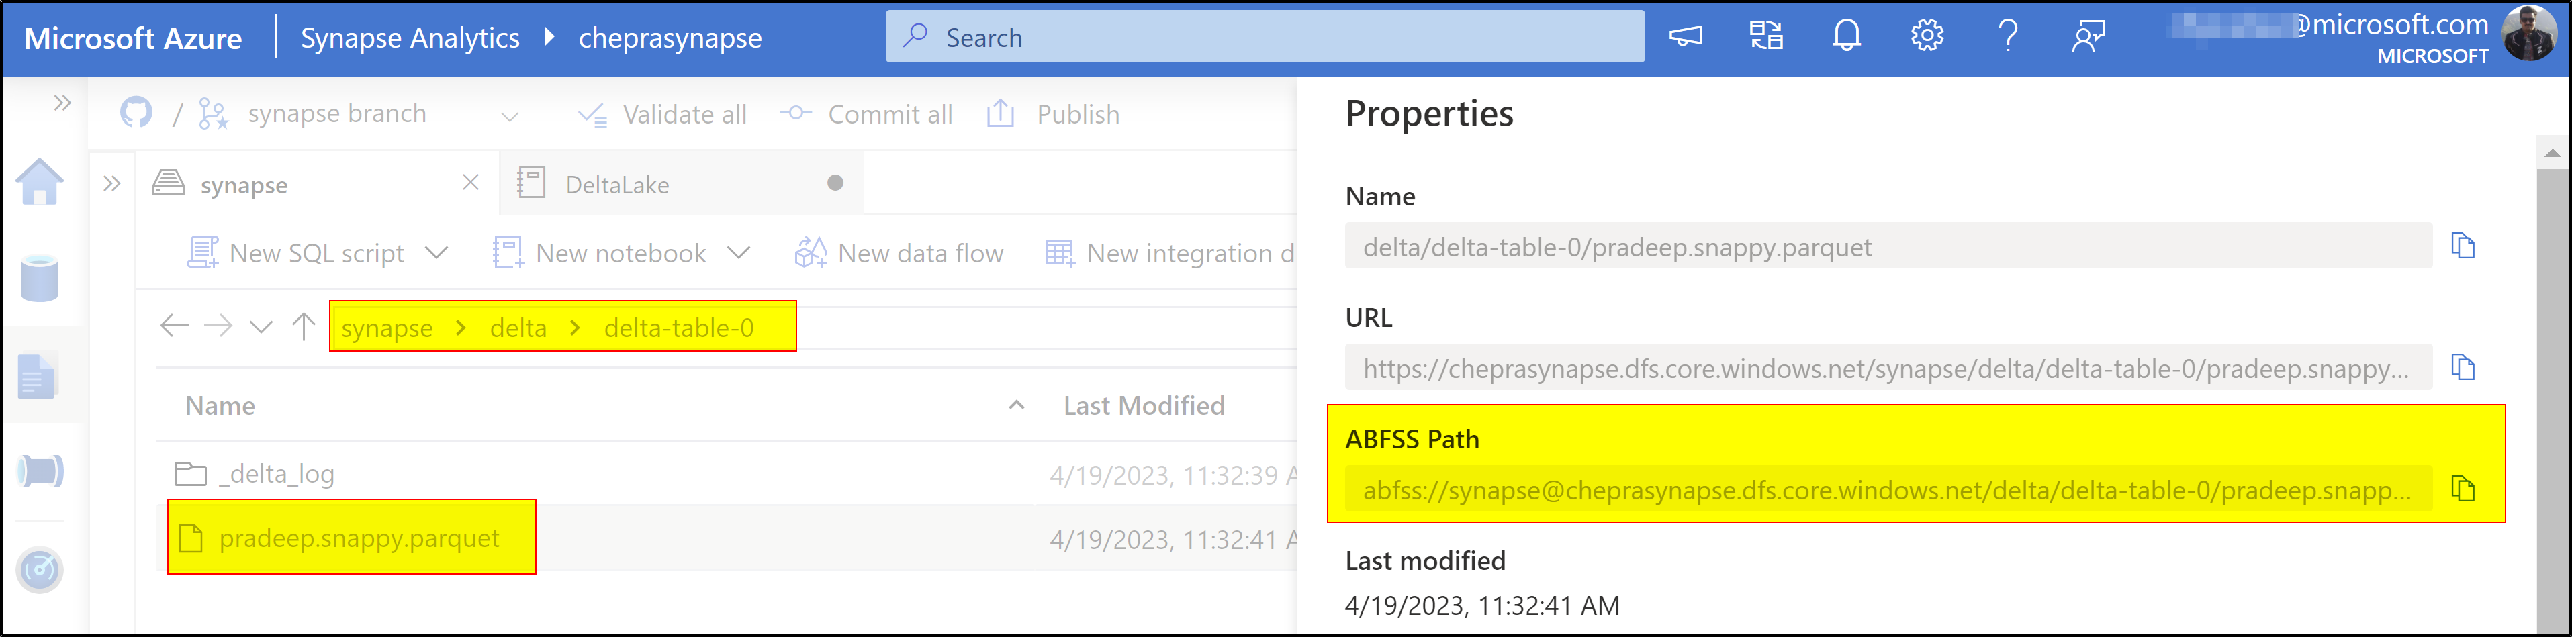
Task: Sort by the Last Modified column
Action: [x=1144, y=406]
